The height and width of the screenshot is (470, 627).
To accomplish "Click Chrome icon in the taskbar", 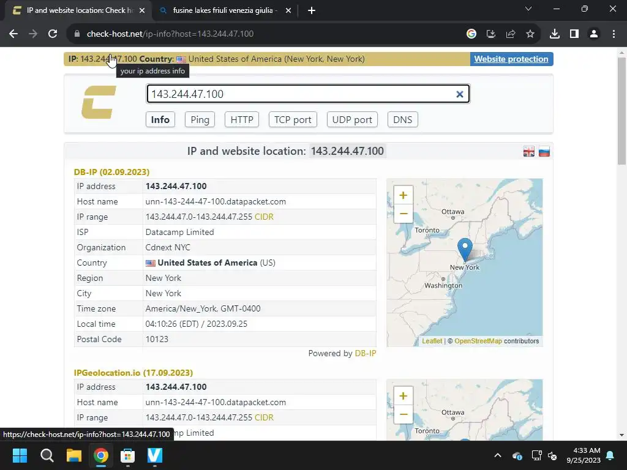I will tap(101, 455).
